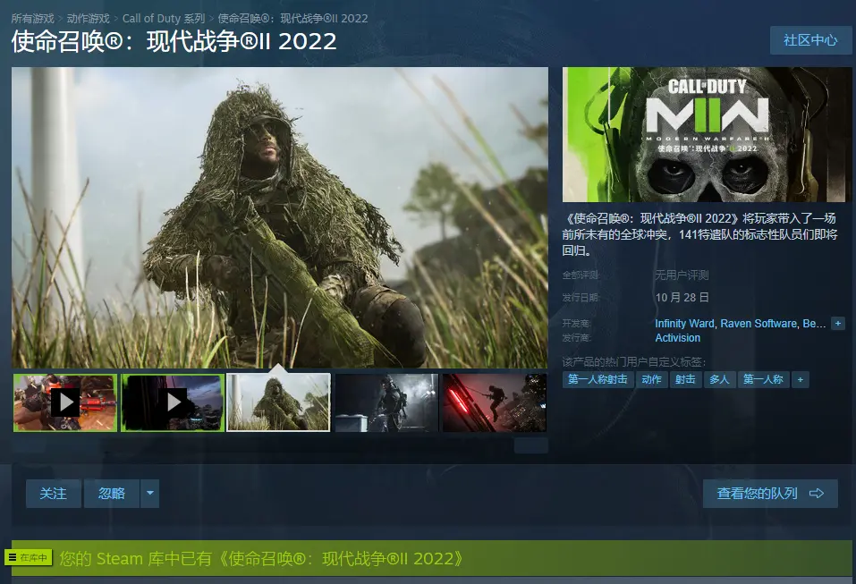Click the release date 10 月 28 日
This screenshot has height=584, width=856.
682,298
